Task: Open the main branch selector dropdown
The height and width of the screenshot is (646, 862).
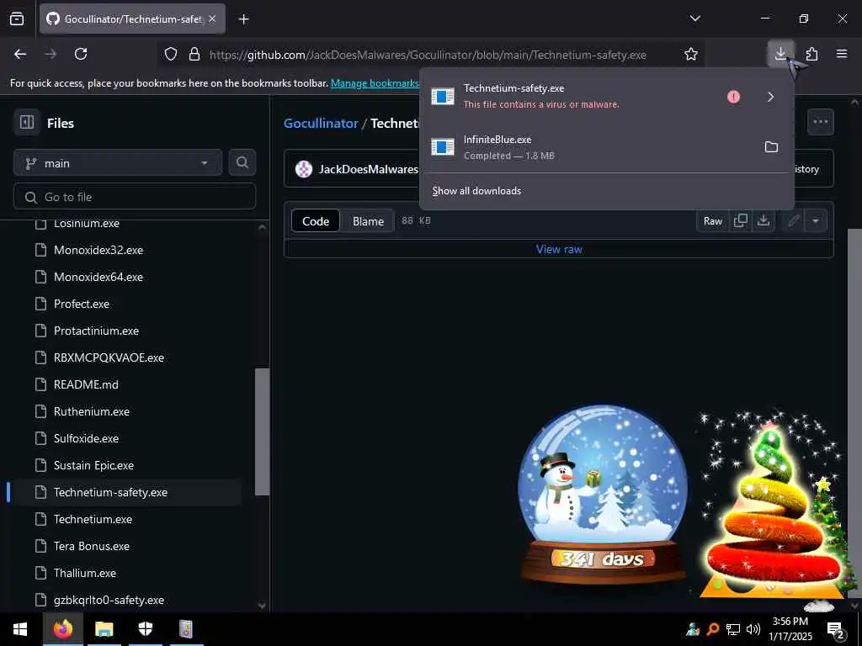Action: coord(118,163)
